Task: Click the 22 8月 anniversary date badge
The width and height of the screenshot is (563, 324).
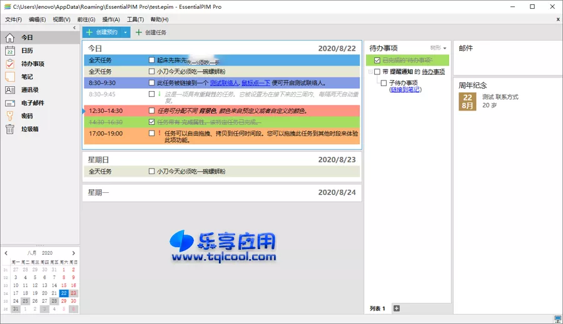Action: click(467, 101)
